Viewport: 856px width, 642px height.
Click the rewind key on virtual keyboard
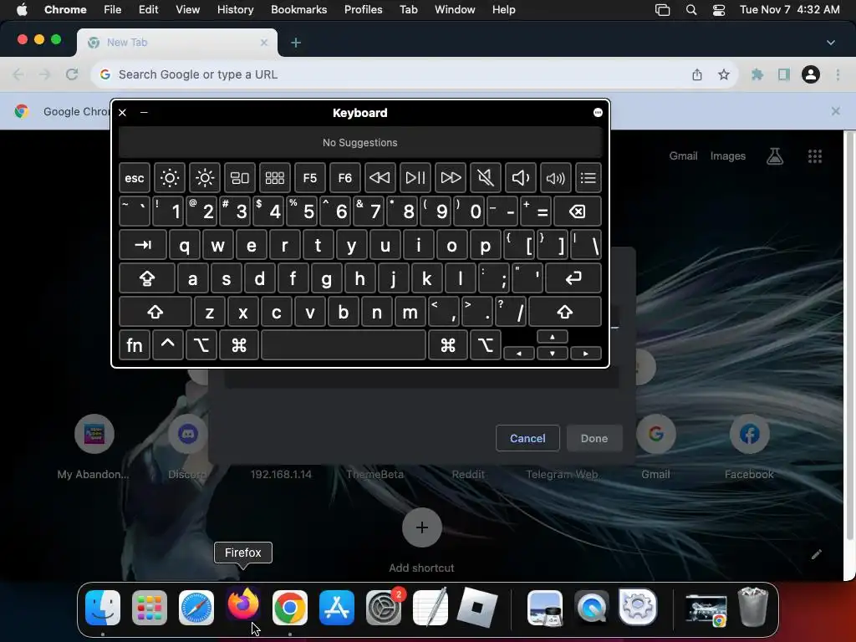pyautogui.click(x=380, y=177)
